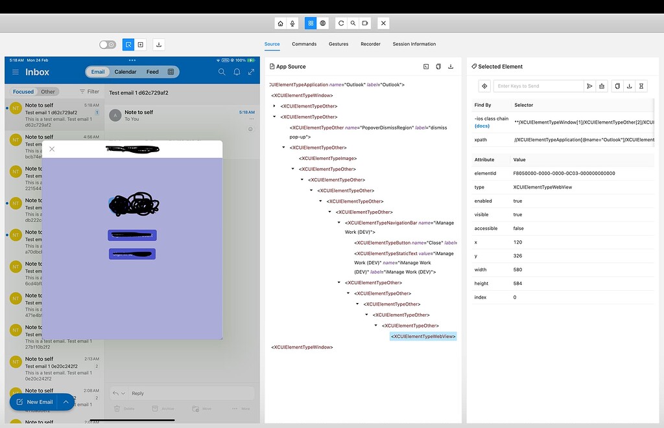Download the source as a file

coord(451,66)
